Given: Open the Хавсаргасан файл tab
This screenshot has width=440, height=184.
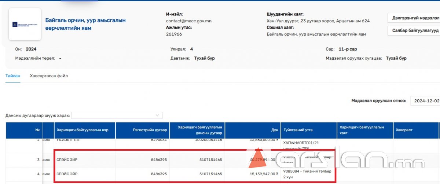Looking at the screenshot, I should tap(49, 76).
